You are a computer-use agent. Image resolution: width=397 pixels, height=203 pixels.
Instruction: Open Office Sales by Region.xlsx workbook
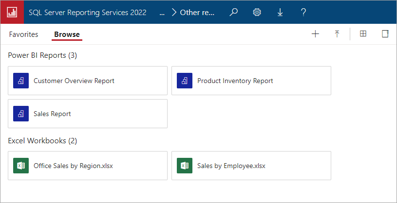[73, 166]
